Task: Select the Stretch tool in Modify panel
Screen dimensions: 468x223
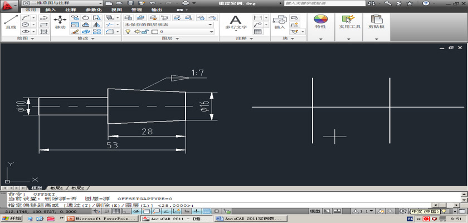Action: coord(96,18)
